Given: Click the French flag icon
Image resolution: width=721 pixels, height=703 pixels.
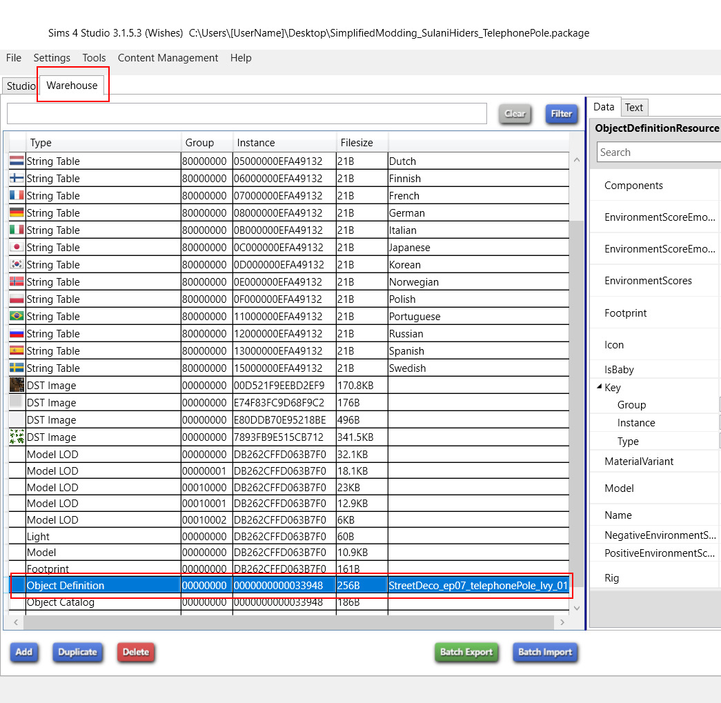Looking at the screenshot, I should coord(17,195).
